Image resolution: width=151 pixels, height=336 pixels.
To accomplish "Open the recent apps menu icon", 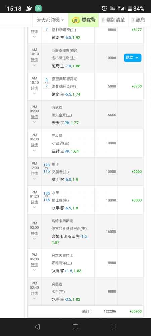I will click(x=113, y=327).
